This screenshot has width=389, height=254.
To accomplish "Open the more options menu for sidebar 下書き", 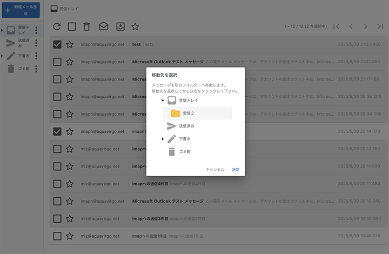I will (36, 56).
